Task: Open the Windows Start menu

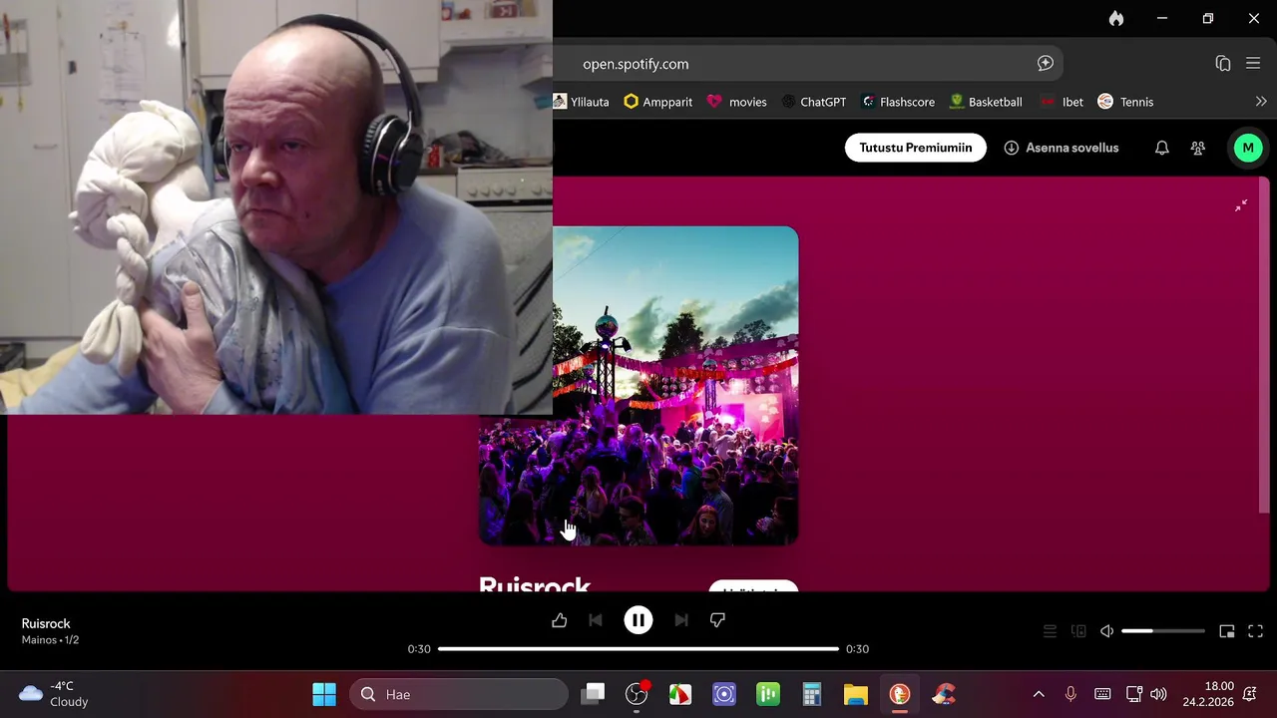Action: (x=324, y=694)
